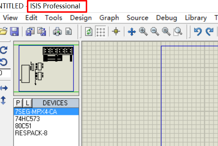Click the Save design floppy icon

coord(15,31)
